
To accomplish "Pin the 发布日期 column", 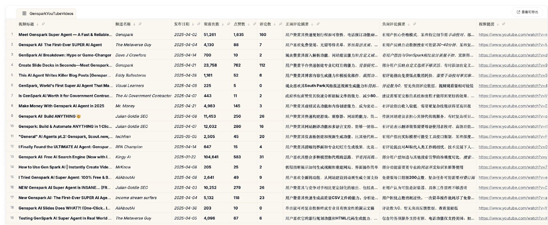I will (x=199, y=24).
